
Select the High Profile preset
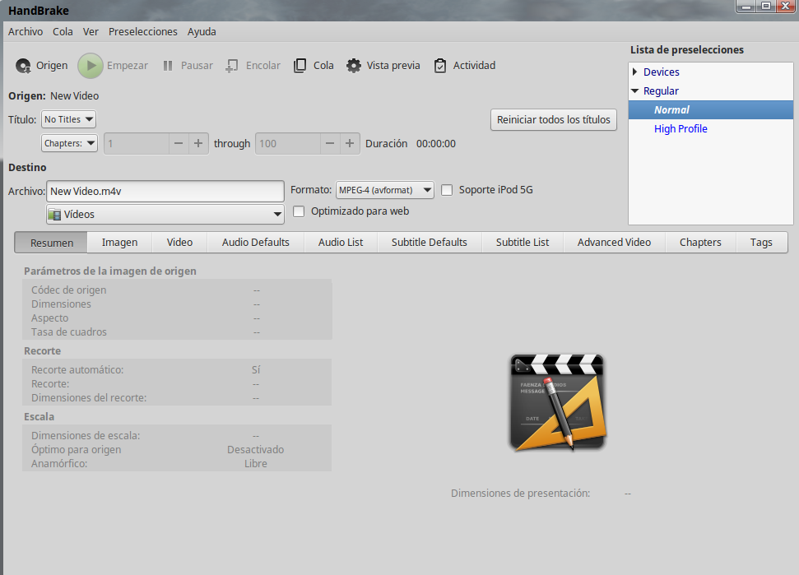click(x=681, y=128)
